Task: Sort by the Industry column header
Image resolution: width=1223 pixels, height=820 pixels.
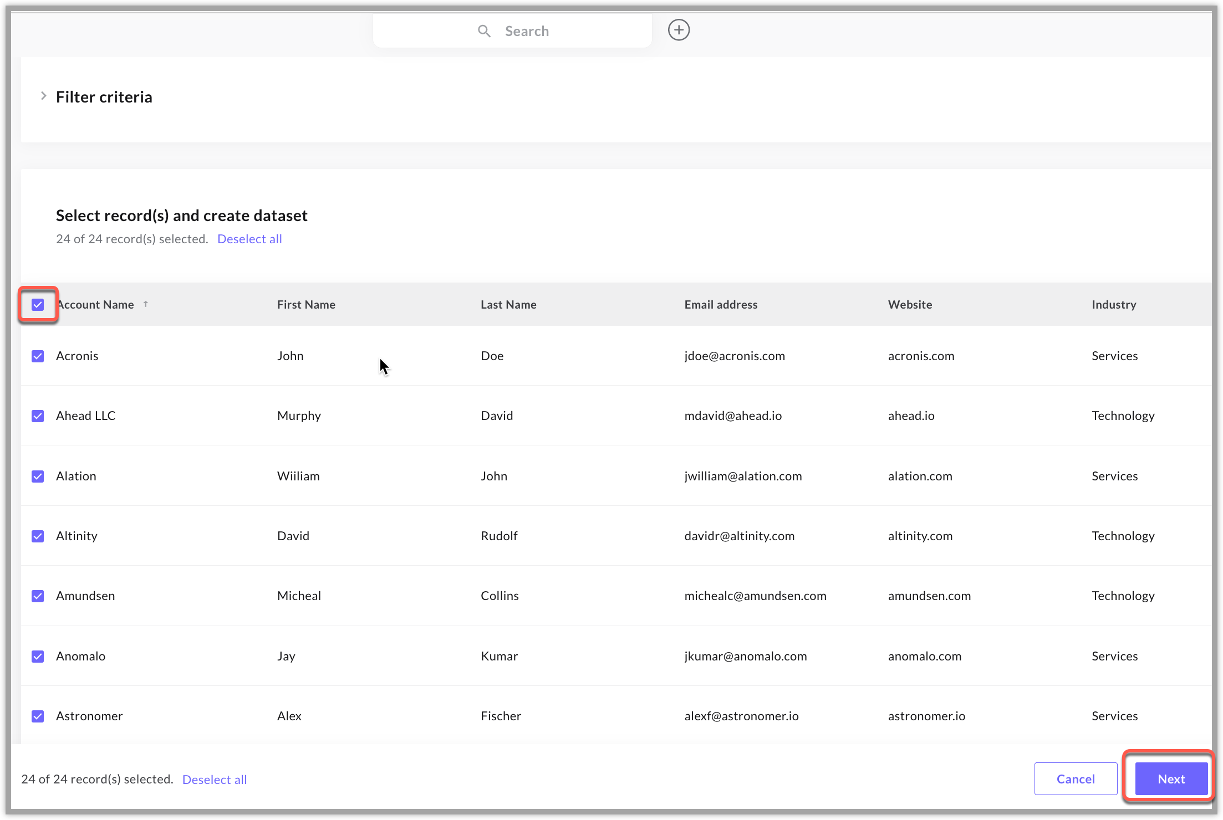Action: 1113,304
